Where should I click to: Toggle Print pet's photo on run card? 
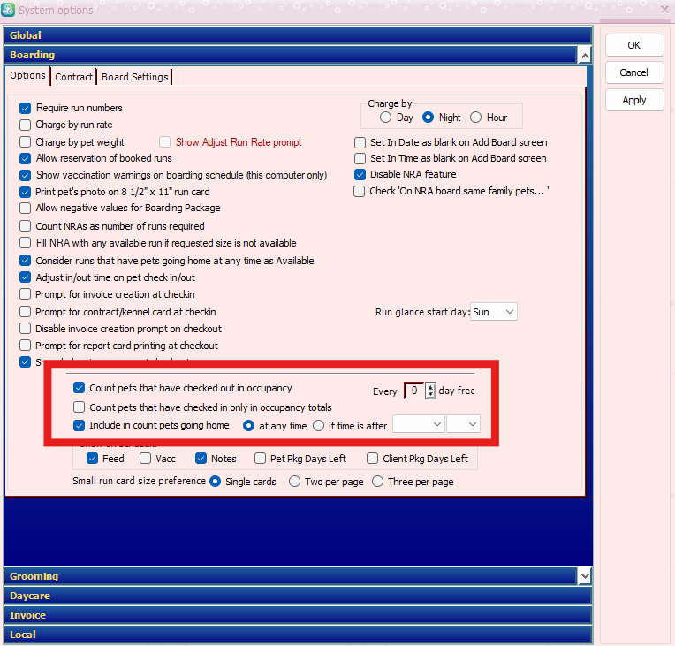coord(26,192)
